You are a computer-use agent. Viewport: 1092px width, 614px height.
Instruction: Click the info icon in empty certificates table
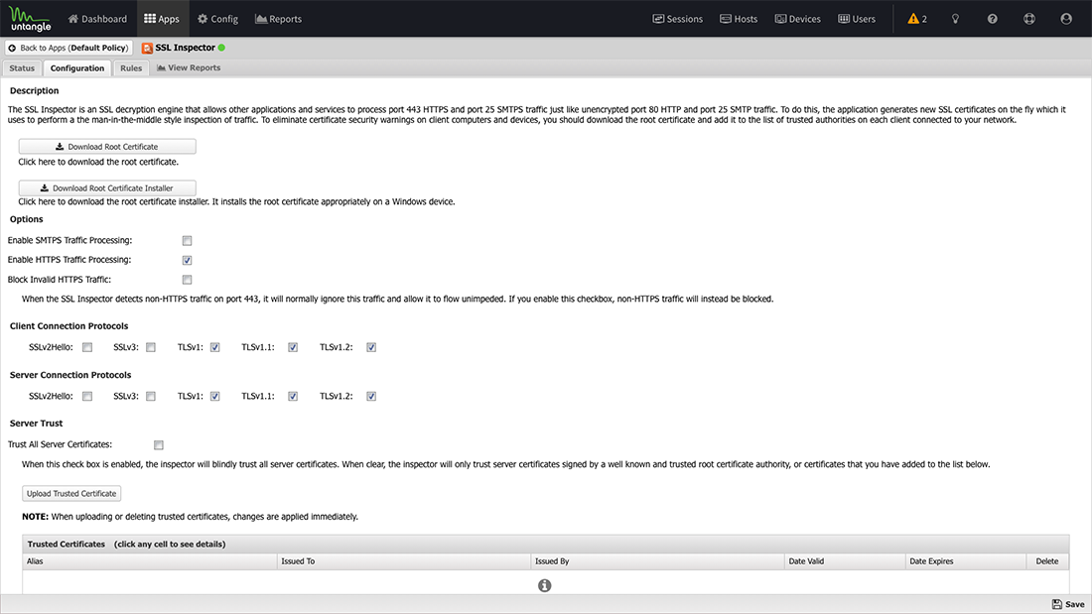[x=545, y=585]
